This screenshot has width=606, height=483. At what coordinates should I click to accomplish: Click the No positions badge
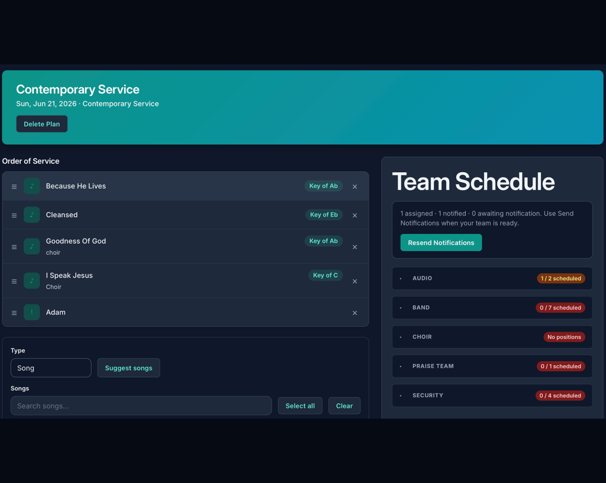click(x=564, y=337)
